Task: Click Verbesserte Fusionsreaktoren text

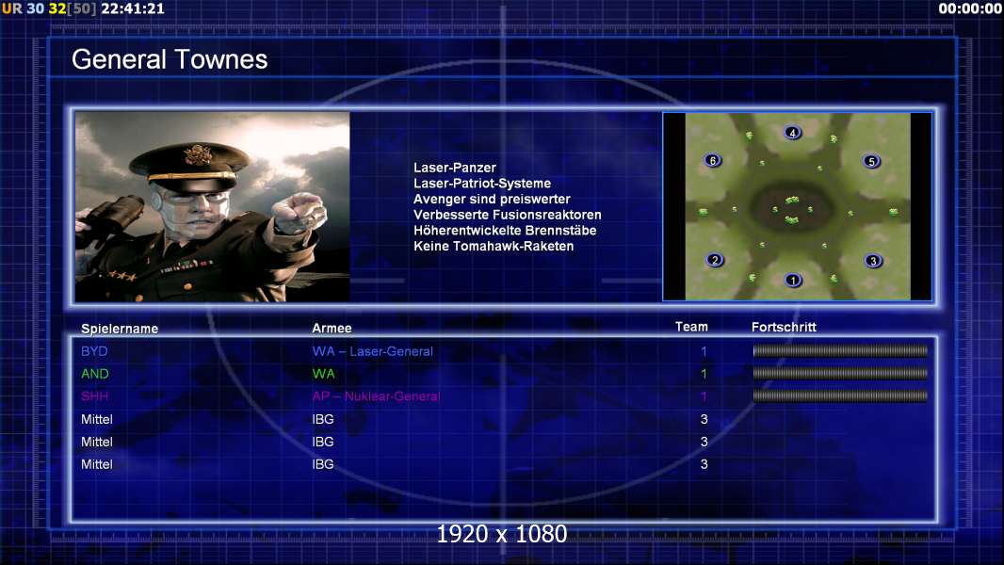Action: (507, 215)
